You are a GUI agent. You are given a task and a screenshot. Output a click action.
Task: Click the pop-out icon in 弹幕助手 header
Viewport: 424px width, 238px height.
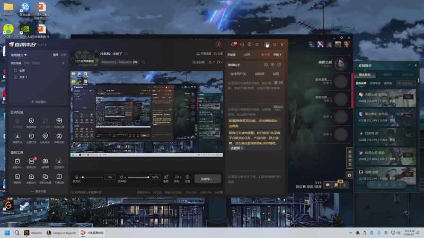pyautogui.click(x=279, y=65)
